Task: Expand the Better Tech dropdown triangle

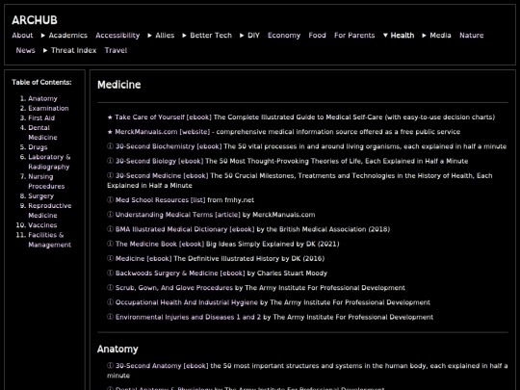Action: (x=184, y=36)
